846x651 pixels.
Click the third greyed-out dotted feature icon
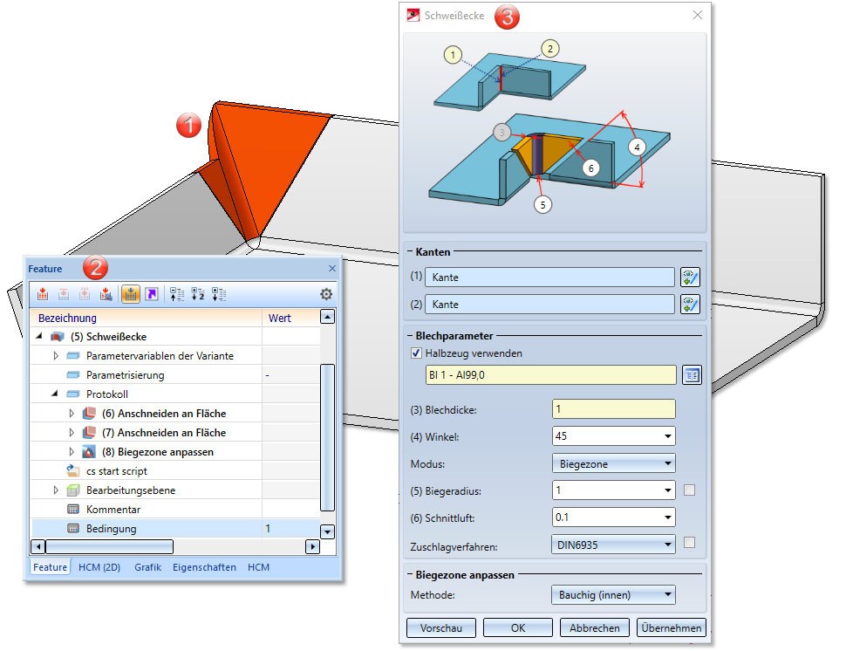(85, 294)
